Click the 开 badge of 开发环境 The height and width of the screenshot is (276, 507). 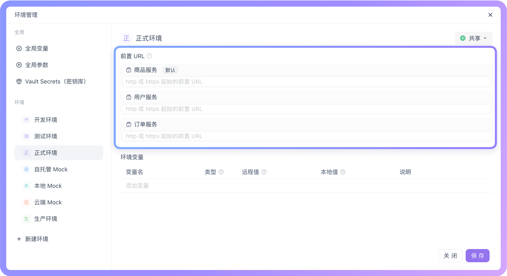[x=26, y=120]
